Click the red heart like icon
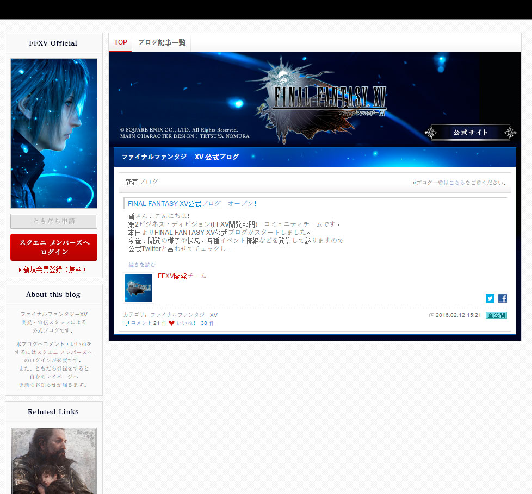The height and width of the screenshot is (494, 532). point(171,323)
